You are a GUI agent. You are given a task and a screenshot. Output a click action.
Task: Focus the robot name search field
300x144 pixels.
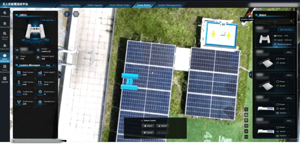coord(275,21)
